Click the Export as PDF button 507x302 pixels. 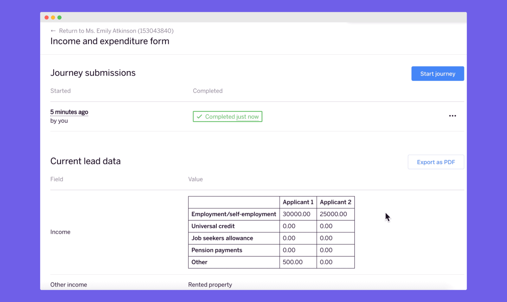pos(436,162)
